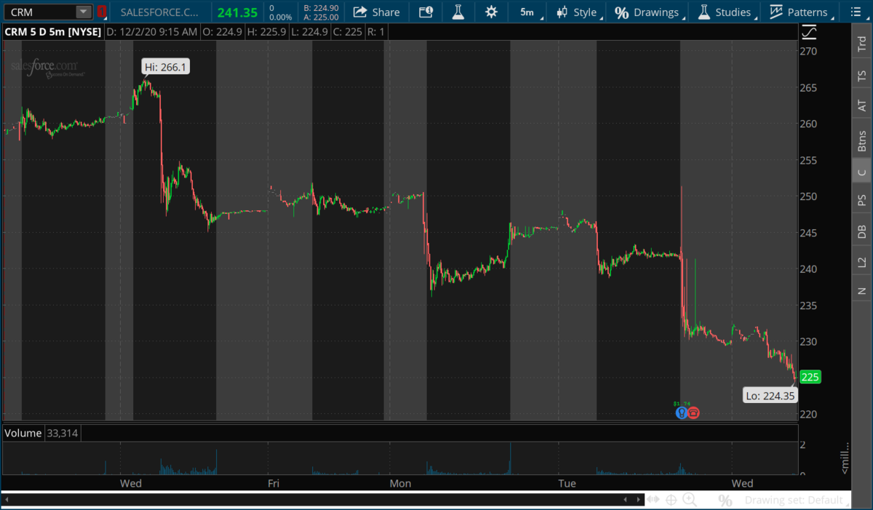Click the 241.35 last price value
This screenshot has width=873, height=510.
[x=237, y=12]
